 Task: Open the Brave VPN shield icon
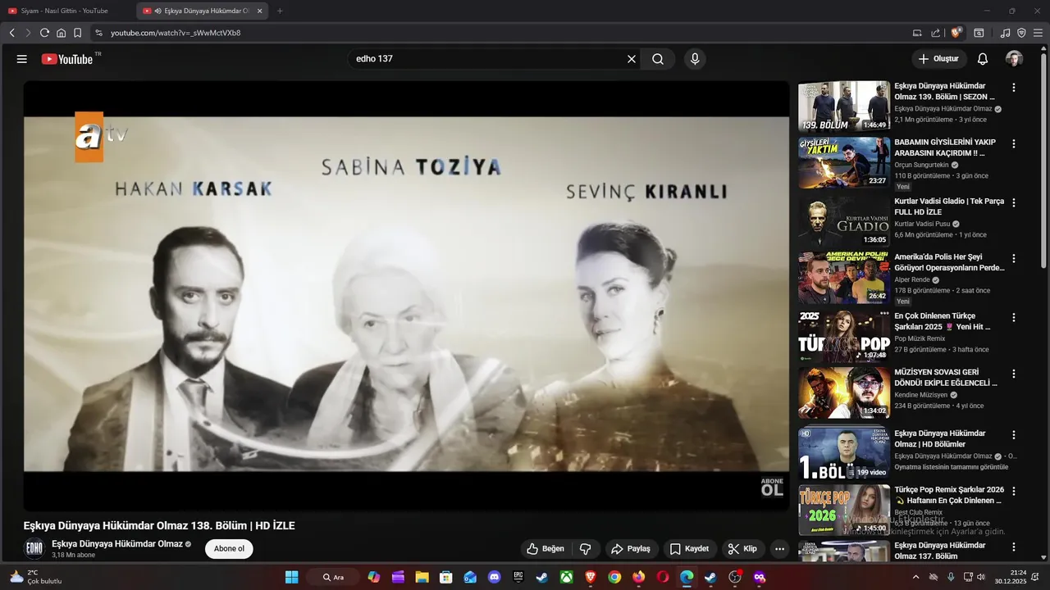1021,33
